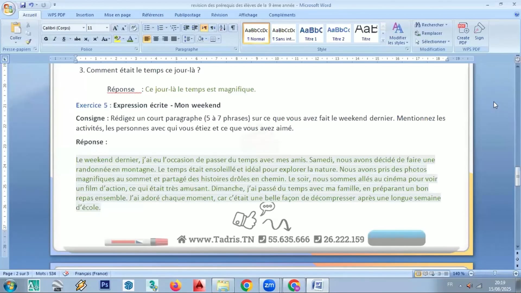521x293 pixels.
Task: Click the clear formatting icon
Action: tap(134, 28)
